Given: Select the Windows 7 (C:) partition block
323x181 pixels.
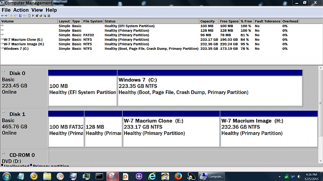Looking at the screenshot, I should (210, 88).
